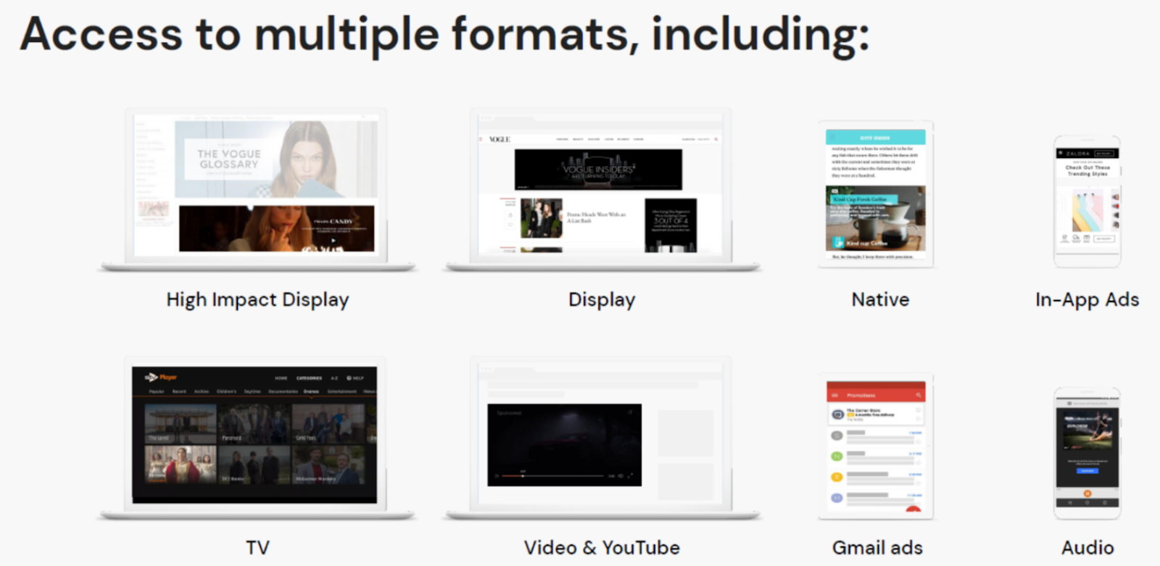
Task: Open The Corner Store promotional email
Action: point(876,414)
